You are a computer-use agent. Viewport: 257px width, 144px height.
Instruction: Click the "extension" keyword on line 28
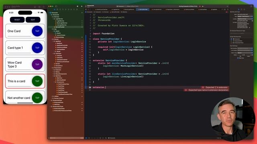tap(98, 87)
